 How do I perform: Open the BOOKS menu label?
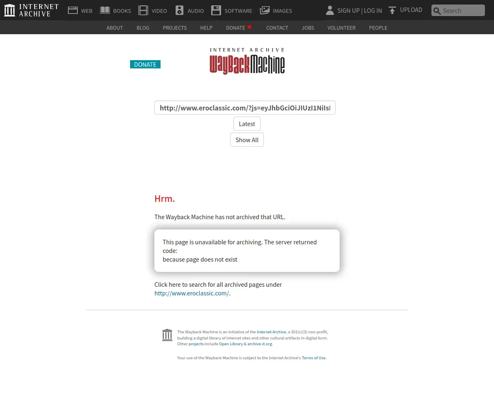[x=122, y=11]
